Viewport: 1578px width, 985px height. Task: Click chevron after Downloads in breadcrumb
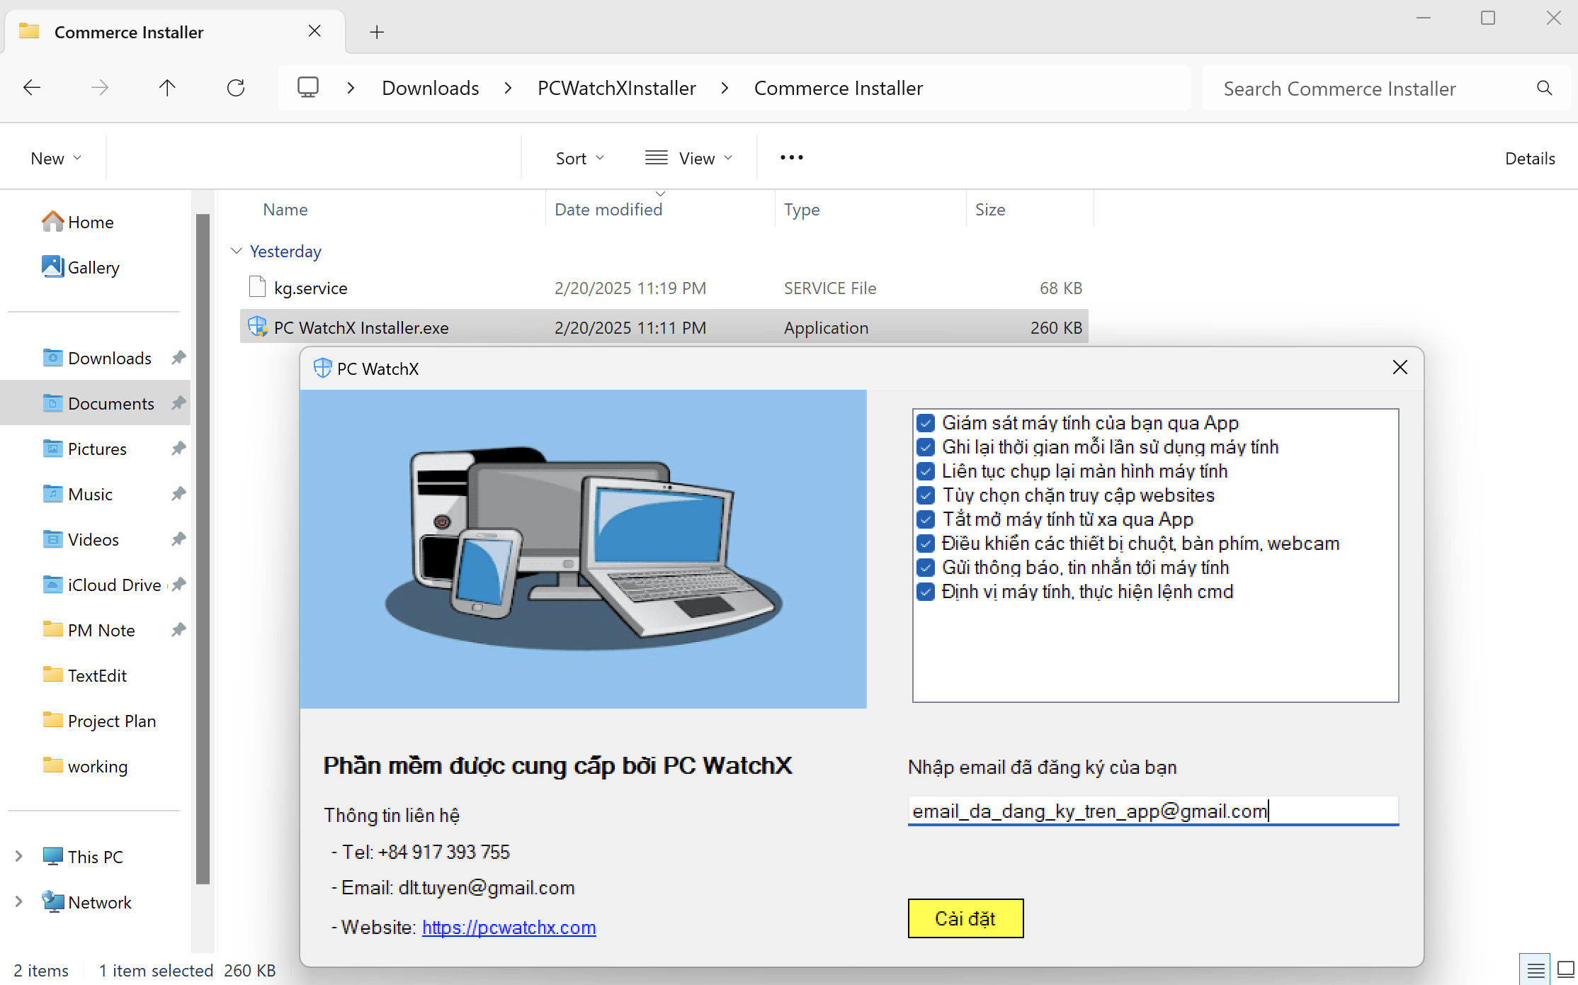508,88
